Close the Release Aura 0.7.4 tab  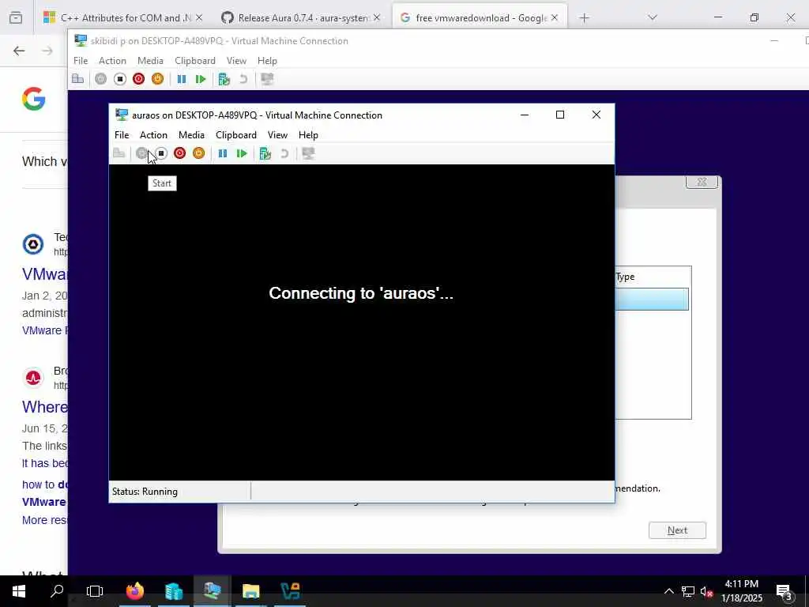point(377,18)
